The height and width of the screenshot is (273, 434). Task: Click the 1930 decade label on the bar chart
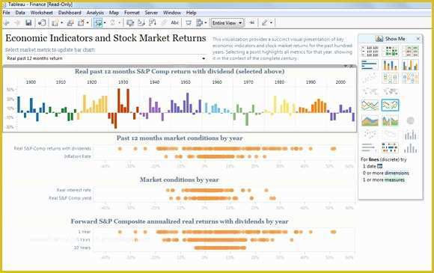123,82
